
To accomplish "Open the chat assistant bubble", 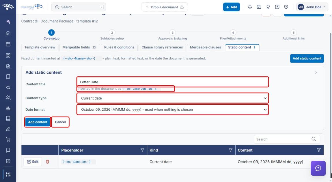I will pos(318,168).
